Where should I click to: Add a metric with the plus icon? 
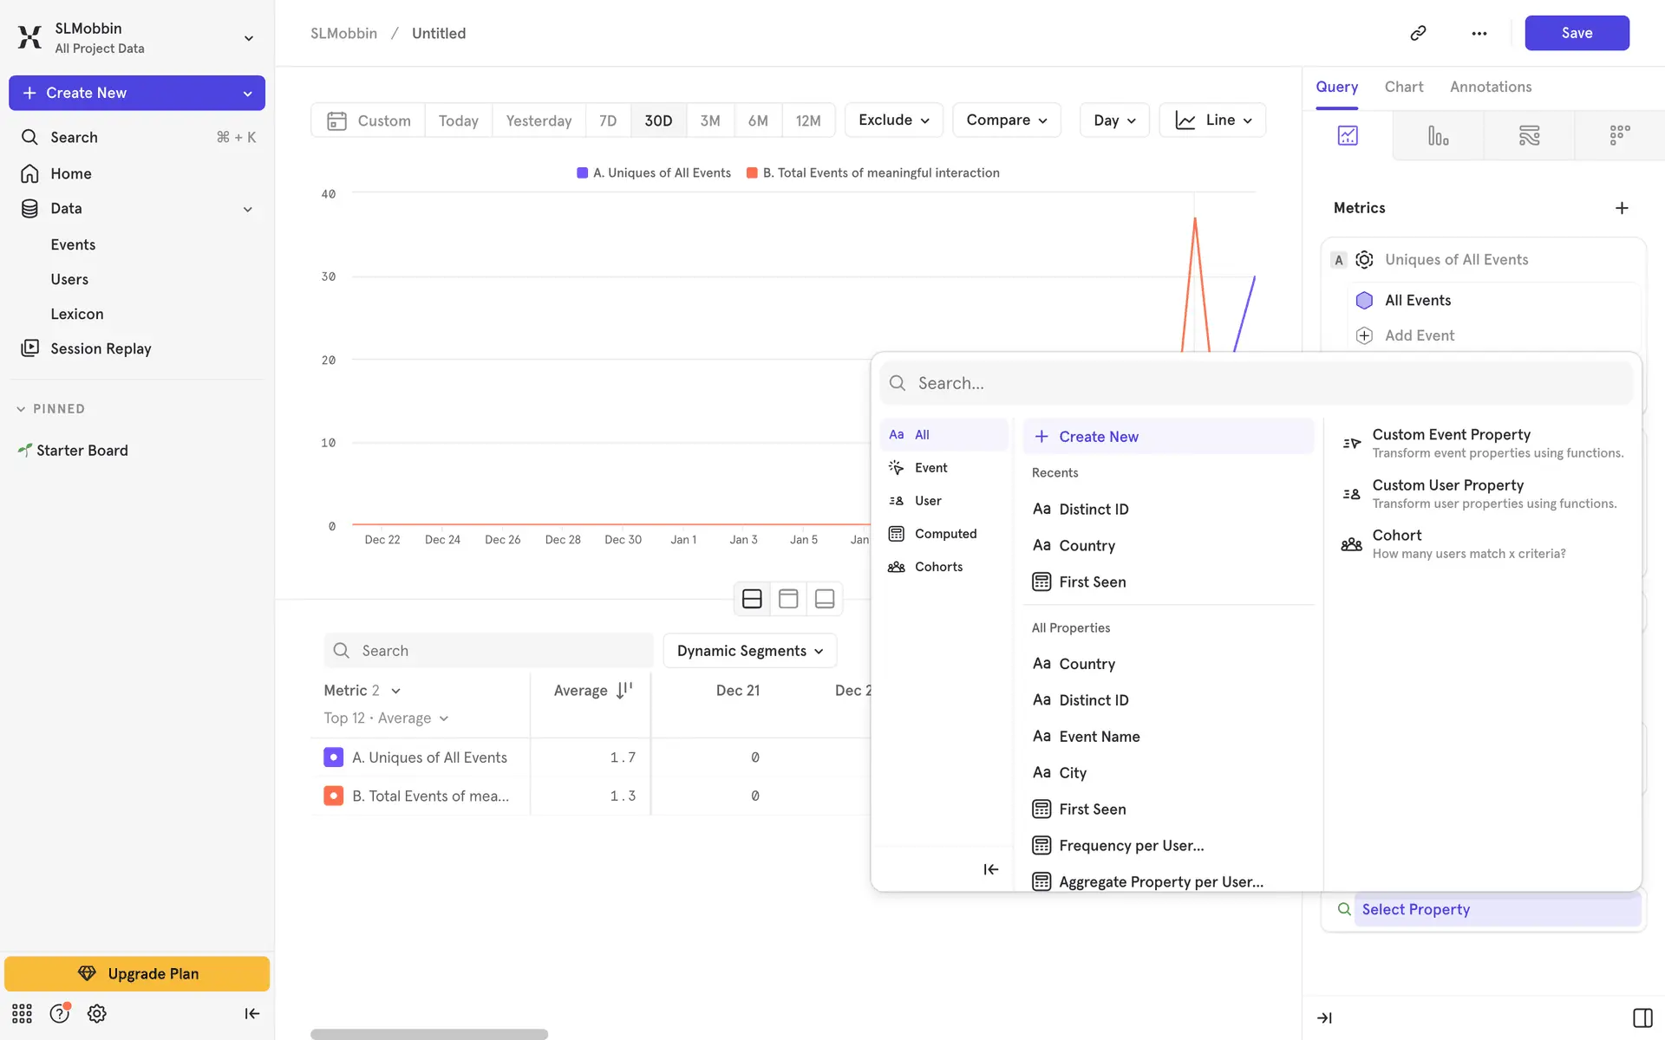[1622, 208]
